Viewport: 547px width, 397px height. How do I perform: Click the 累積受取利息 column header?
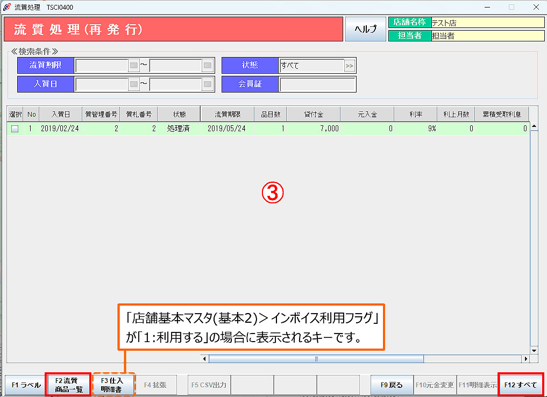(502, 114)
